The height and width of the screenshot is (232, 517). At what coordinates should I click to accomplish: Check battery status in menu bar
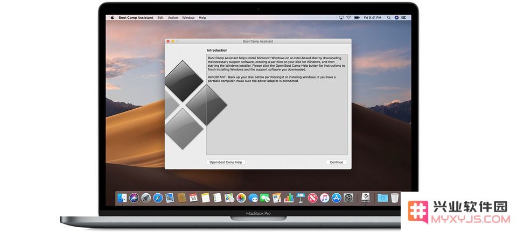[x=357, y=17]
